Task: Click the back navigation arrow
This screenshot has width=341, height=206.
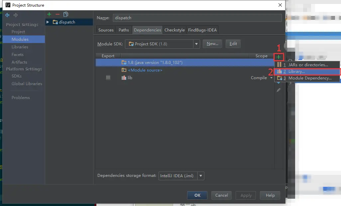Action: pos(7,15)
